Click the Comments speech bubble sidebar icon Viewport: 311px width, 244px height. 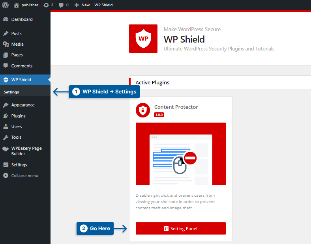[6, 65]
